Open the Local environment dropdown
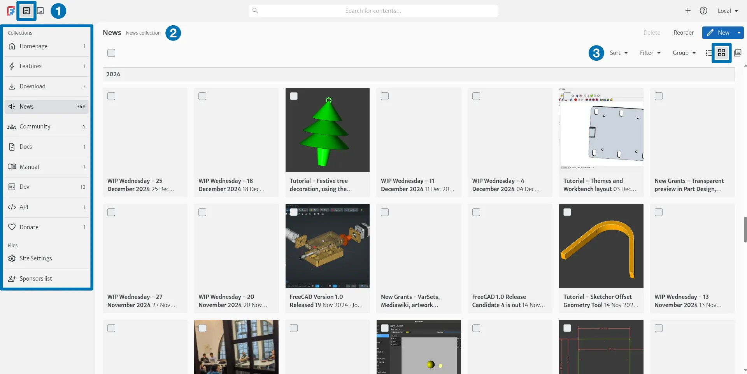This screenshot has width=747, height=374. click(728, 11)
